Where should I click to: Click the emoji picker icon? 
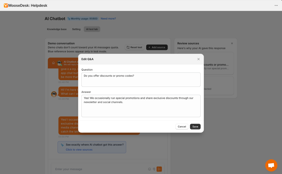(150, 169)
